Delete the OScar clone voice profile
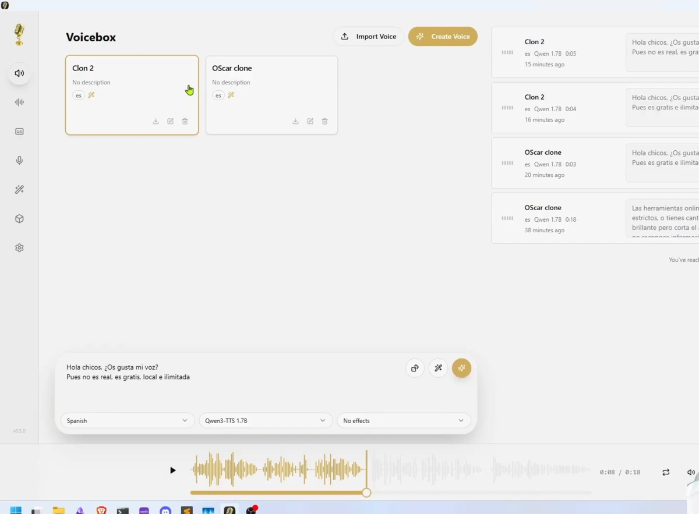 pos(324,121)
